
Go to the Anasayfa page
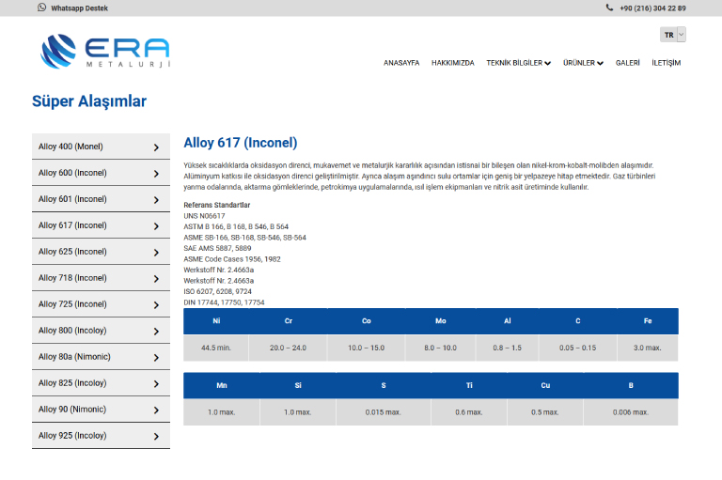click(x=401, y=63)
